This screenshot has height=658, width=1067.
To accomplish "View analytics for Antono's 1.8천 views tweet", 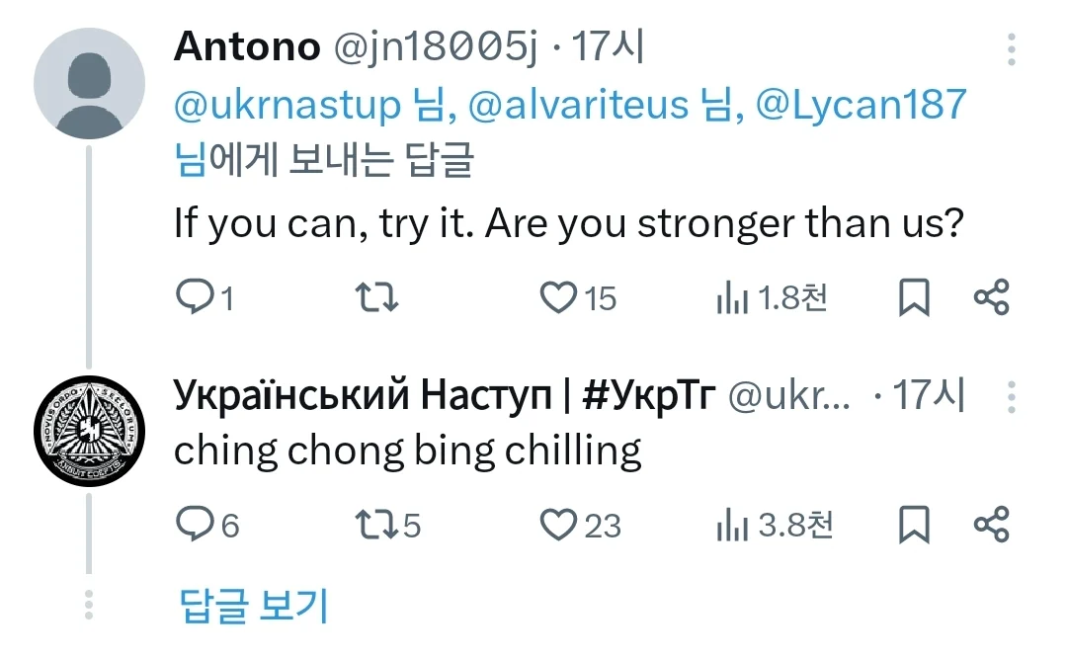I will pyautogui.click(x=771, y=297).
